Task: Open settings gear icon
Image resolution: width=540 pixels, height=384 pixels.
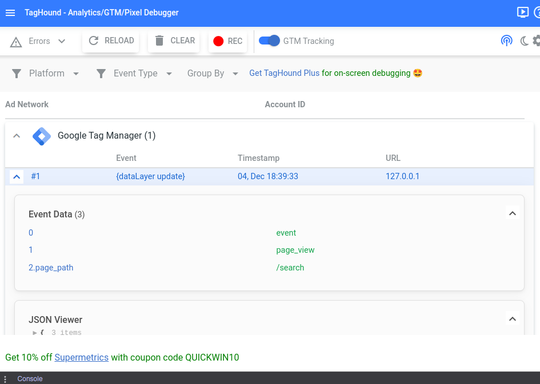Action: click(x=537, y=41)
